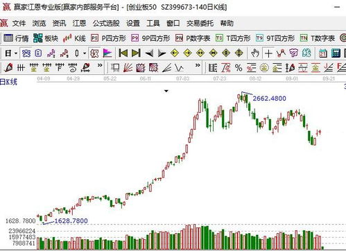346x251 pixels.
Task: Move chart right with black right triangle
Action: pyautogui.click(x=162, y=53)
